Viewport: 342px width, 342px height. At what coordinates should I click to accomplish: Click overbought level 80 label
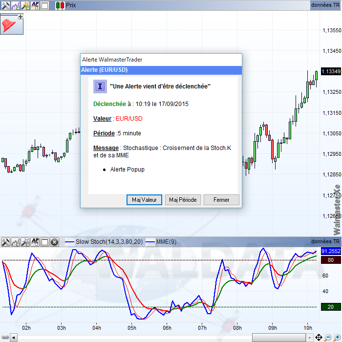point(331,260)
